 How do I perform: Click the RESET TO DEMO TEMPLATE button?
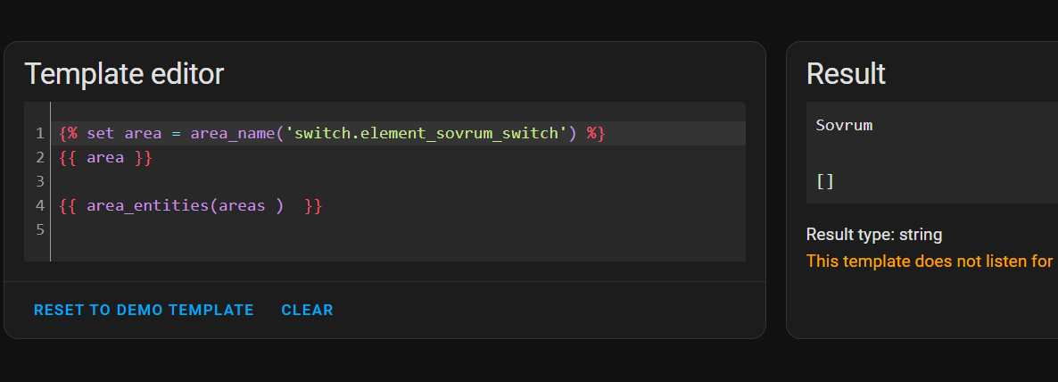pyautogui.click(x=144, y=310)
